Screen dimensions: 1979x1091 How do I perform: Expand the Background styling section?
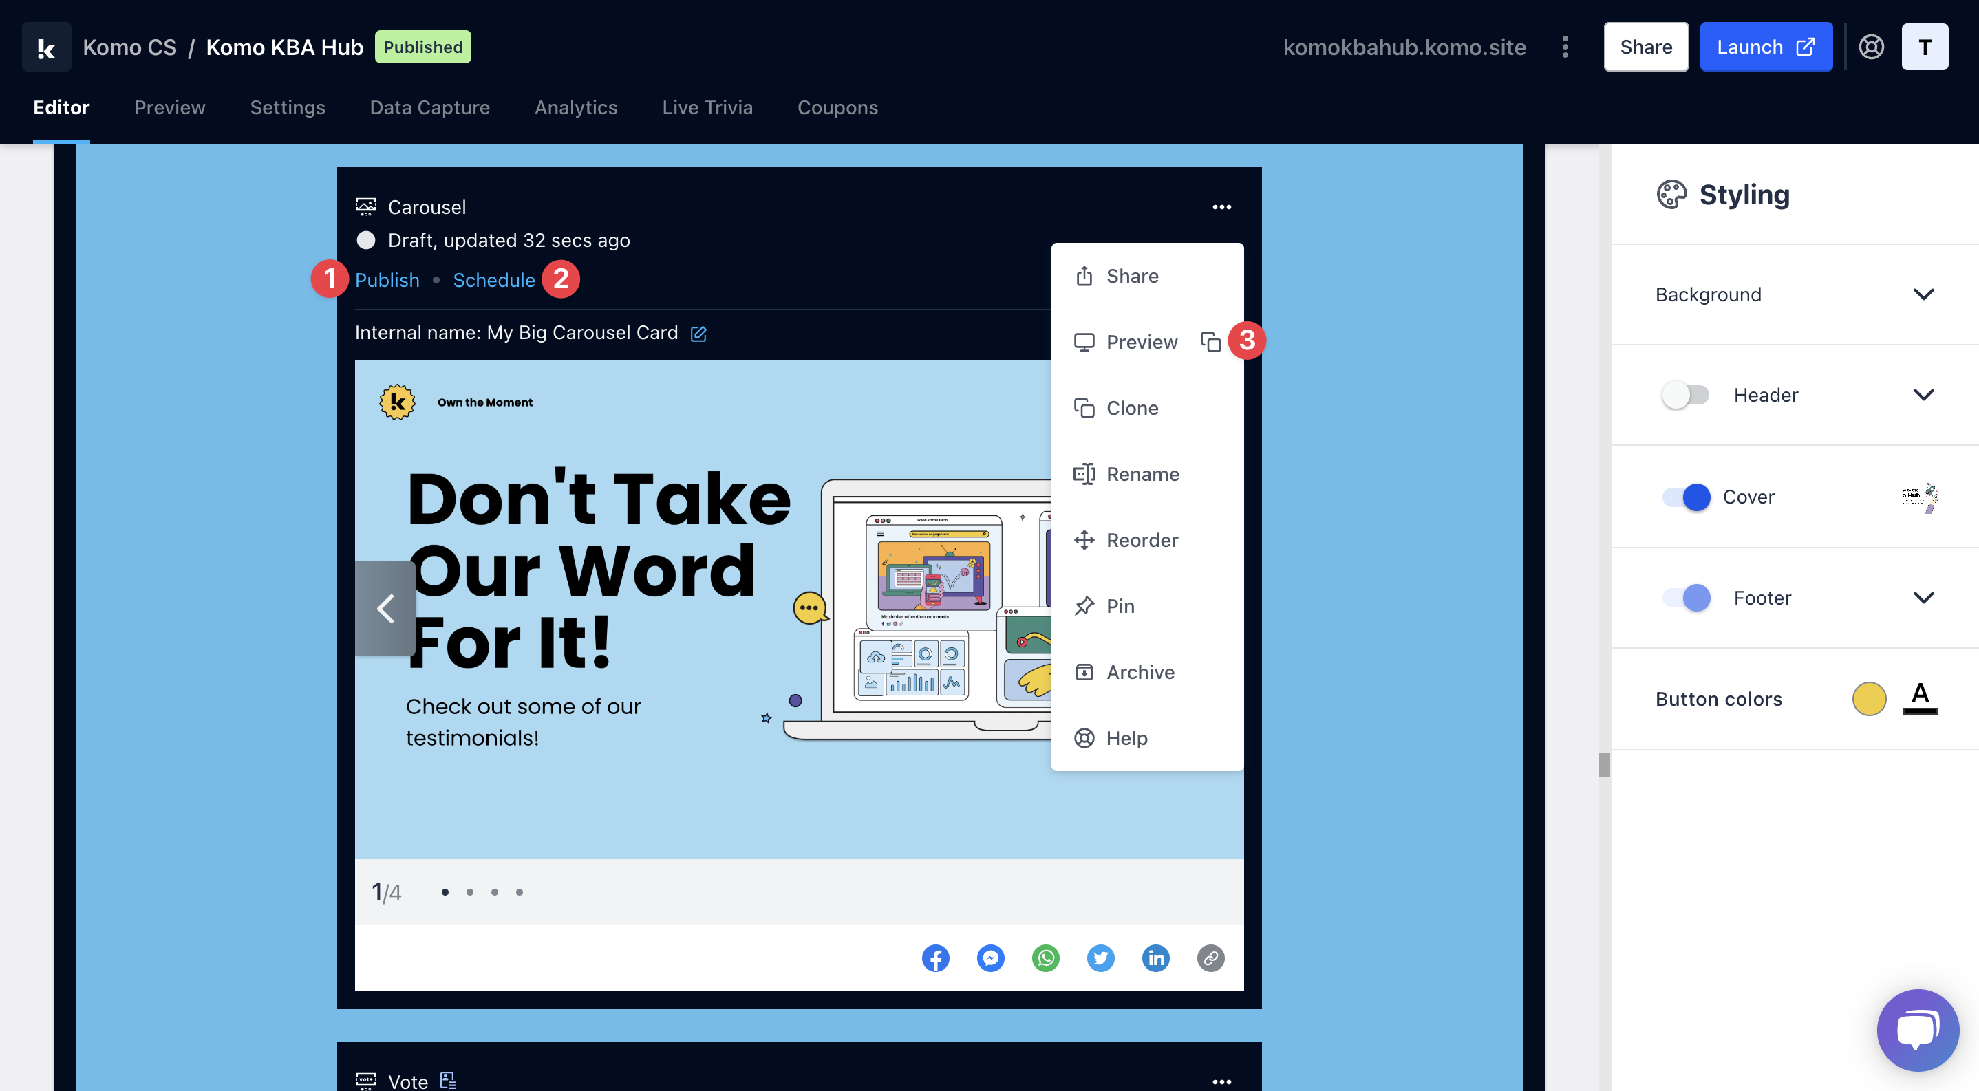pos(1922,295)
